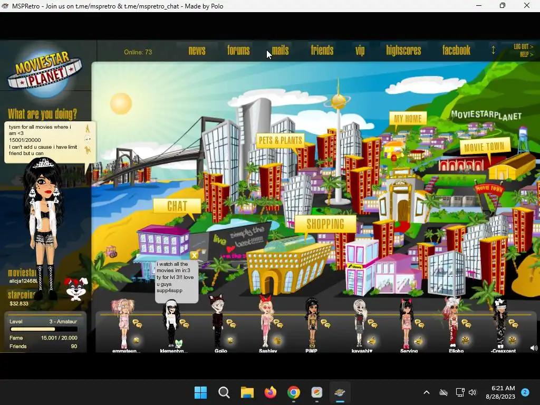Select -Cresxcent's avatar
The width and height of the screenshot is (540, 405).
(500, 324)
